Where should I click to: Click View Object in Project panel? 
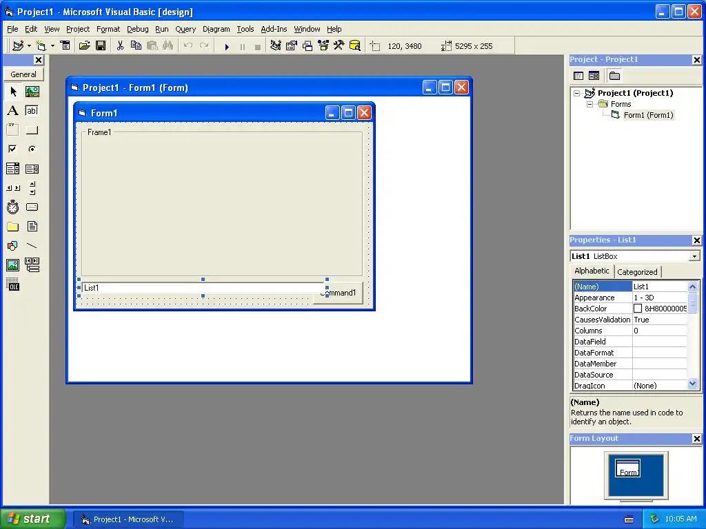594,76
